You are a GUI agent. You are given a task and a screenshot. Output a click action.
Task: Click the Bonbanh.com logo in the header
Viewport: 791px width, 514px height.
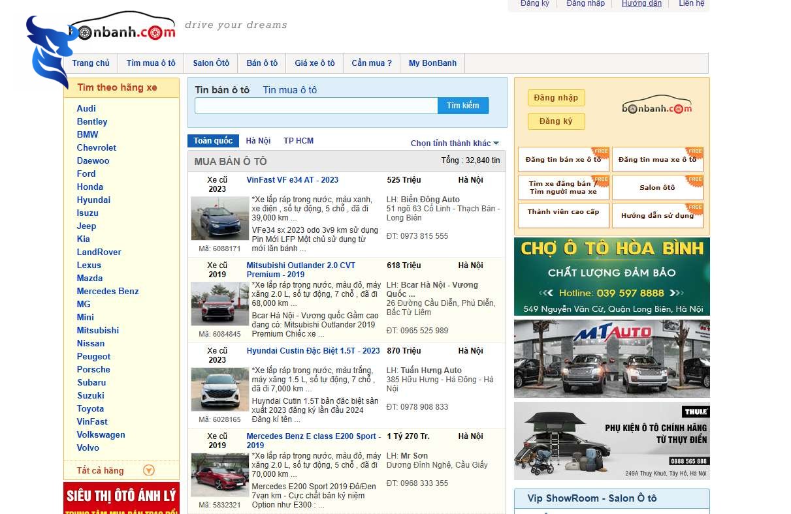click(123, 27)
